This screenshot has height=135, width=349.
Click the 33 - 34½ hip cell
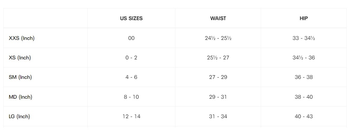pos(304,38)
